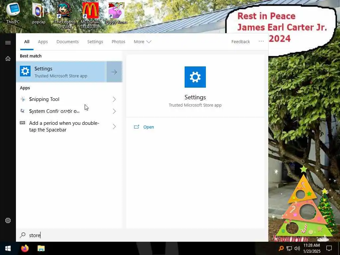Open search settings gear in sidebar
Viewport: 340px width, 255px height.
coord(8,220)
